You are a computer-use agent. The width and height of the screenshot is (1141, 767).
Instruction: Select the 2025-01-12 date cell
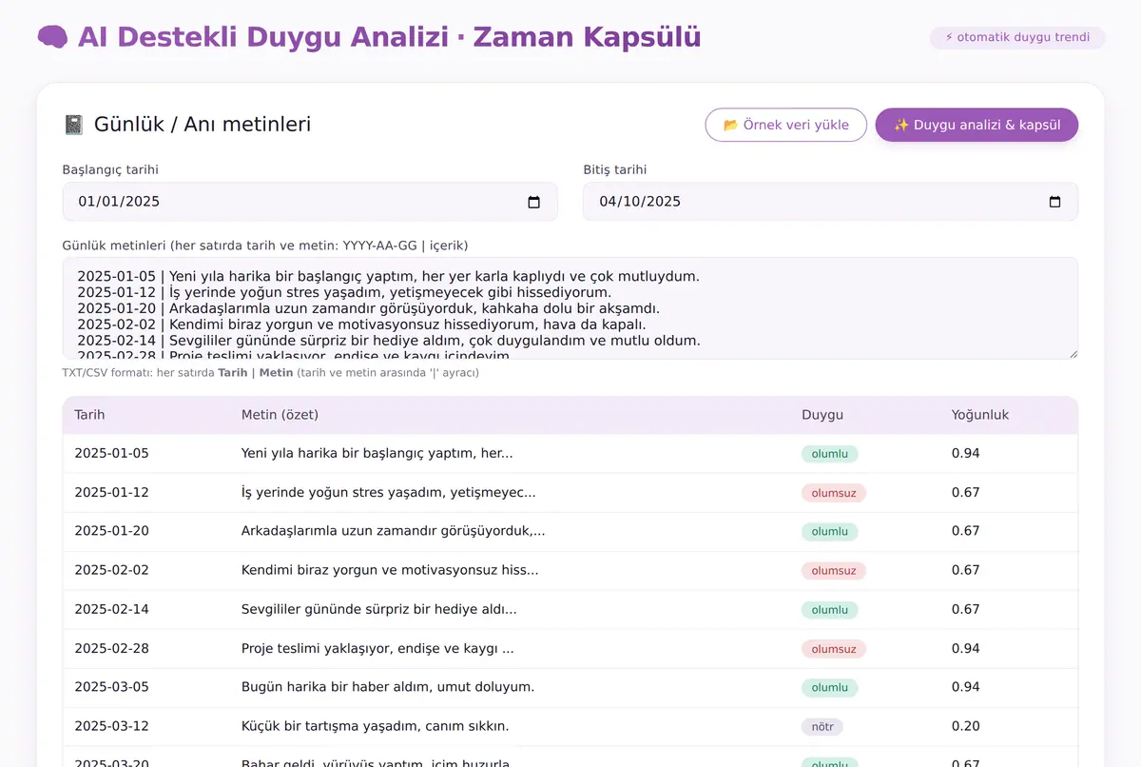[x=112, y=492]
